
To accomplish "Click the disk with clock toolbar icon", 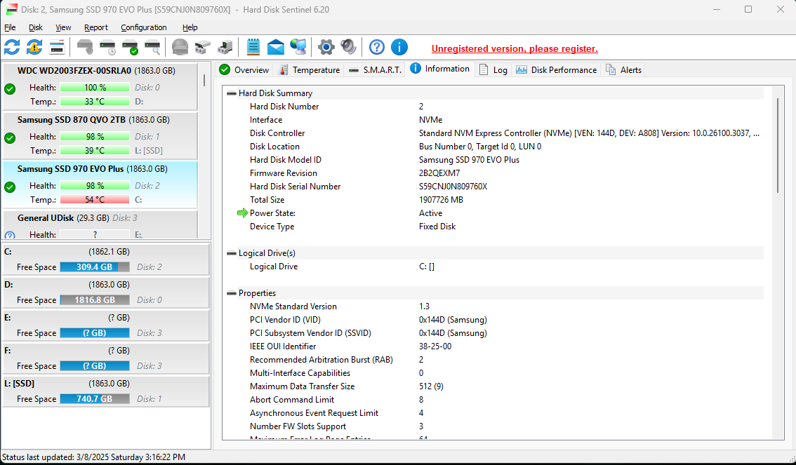I will (x=107, y=47).
